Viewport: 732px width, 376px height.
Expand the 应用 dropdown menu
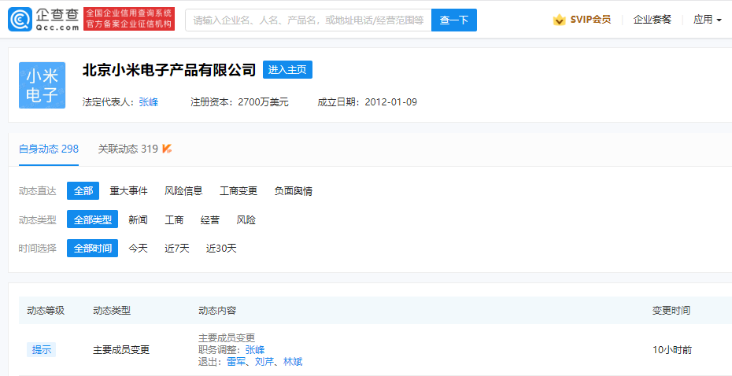click(x=708, y=20)
